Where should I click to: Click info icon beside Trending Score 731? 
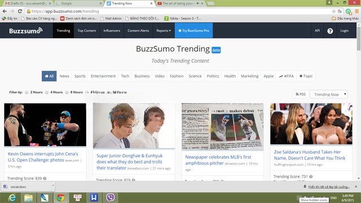(311, 176)
